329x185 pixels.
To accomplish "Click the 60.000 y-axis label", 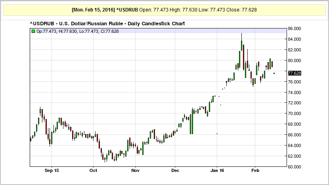I will pyautogui.click(x=295, y=167).
